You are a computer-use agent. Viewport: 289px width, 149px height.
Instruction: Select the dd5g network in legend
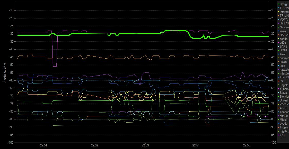pos(283,4)
